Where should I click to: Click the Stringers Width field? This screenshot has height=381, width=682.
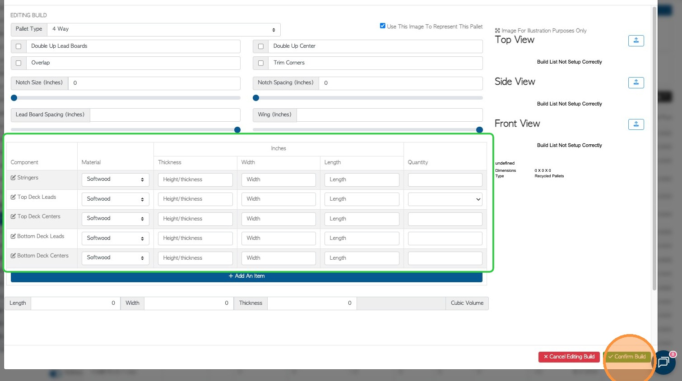point(278,179)
